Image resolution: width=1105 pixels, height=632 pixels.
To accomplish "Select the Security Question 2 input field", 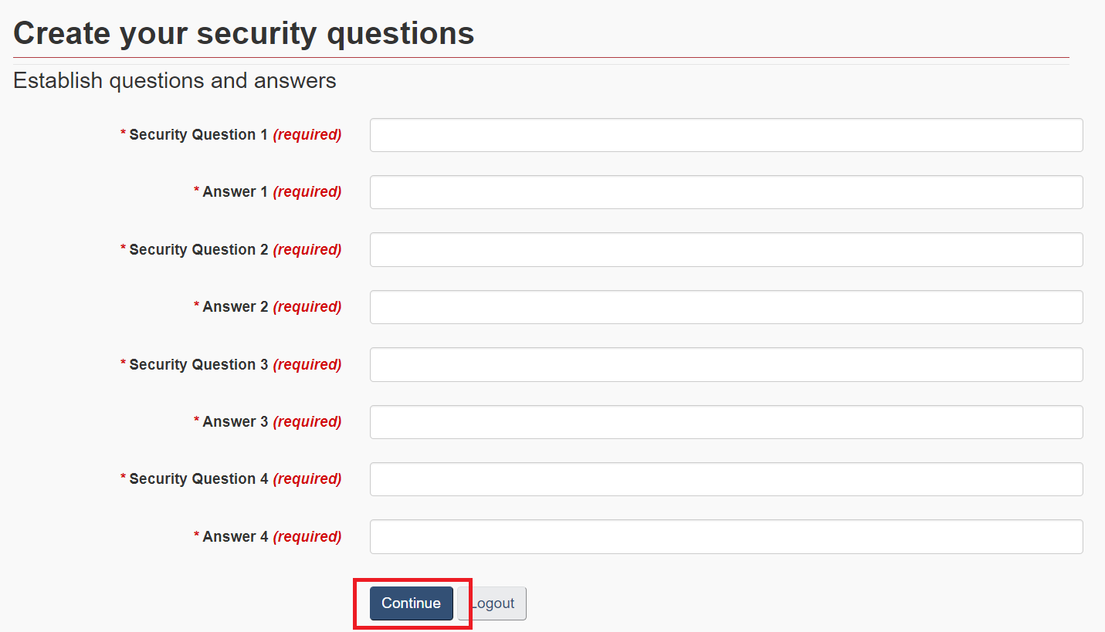I will click(726, 250).
